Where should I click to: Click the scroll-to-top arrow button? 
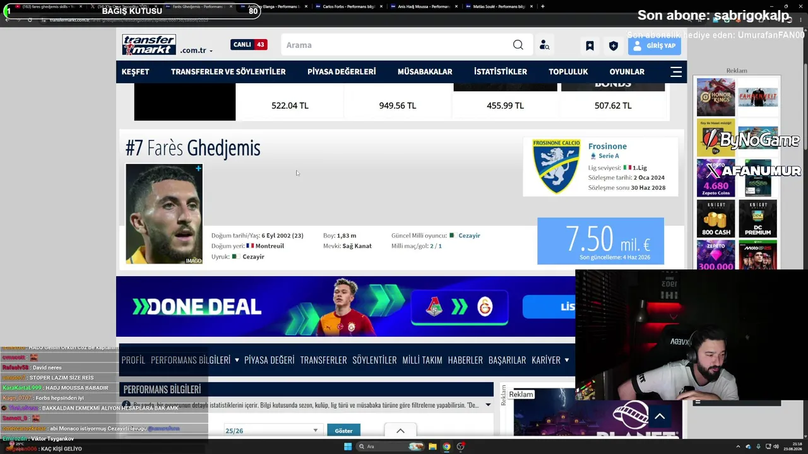tap(660, 416)
